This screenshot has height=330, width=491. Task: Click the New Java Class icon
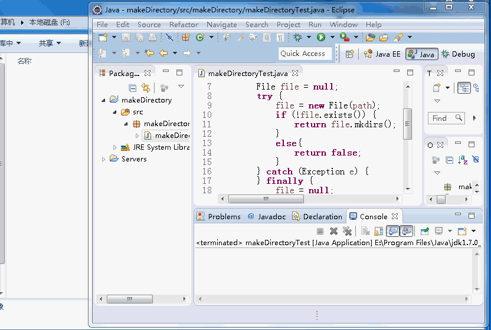tap(200, 38)
